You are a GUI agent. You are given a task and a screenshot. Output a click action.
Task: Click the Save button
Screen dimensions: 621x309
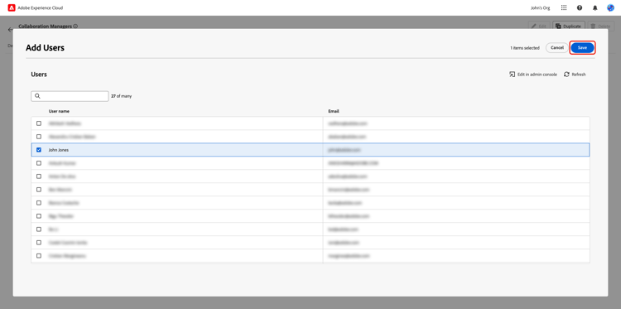coord(582,47)
